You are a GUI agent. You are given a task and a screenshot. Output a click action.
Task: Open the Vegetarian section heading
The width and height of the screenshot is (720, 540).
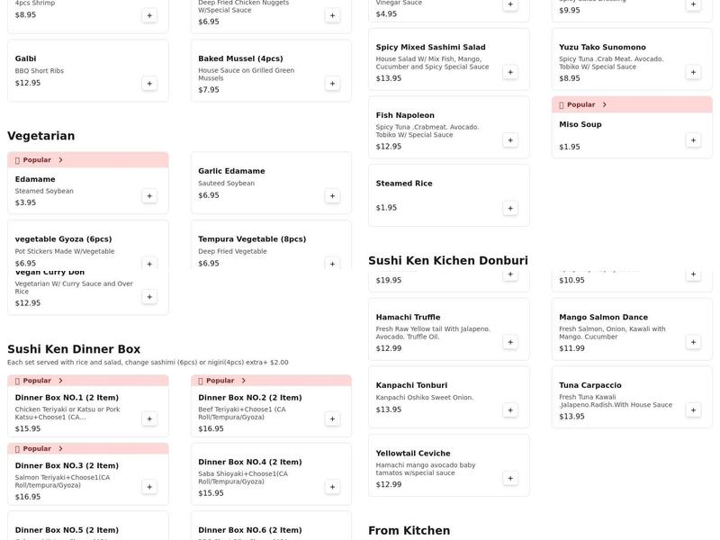click(41, 135)
